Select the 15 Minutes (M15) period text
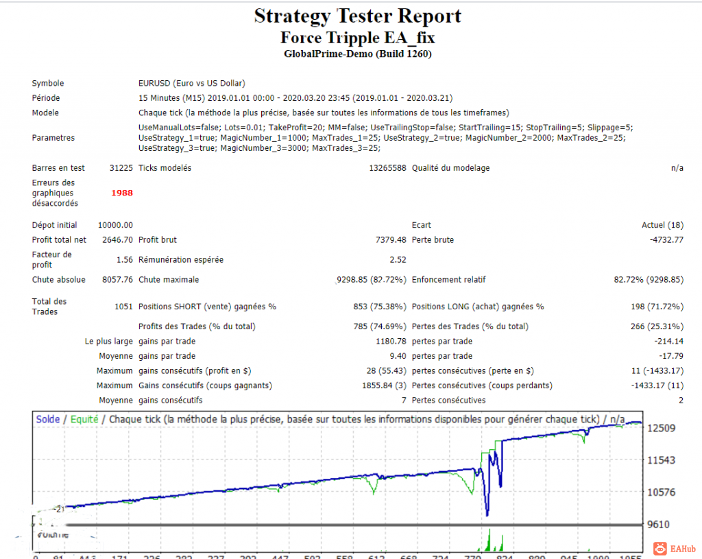This screenshot has height=559, width=702. pos(295,98)
